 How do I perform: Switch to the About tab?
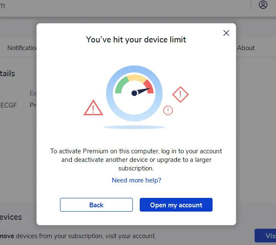pos(246,48)
